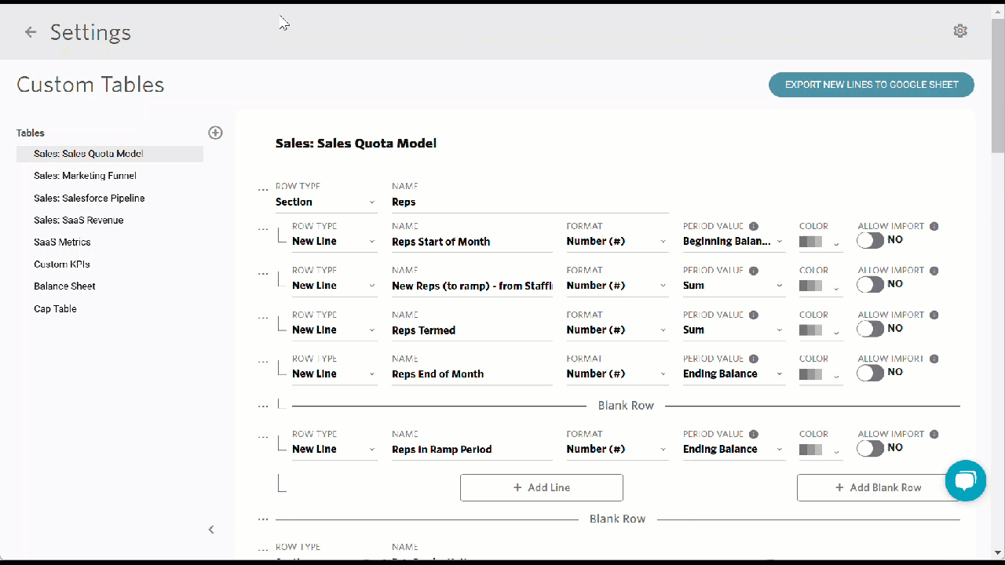Add a new table with plus icon
Viewport: 1005px width, 565px height.
215,133
